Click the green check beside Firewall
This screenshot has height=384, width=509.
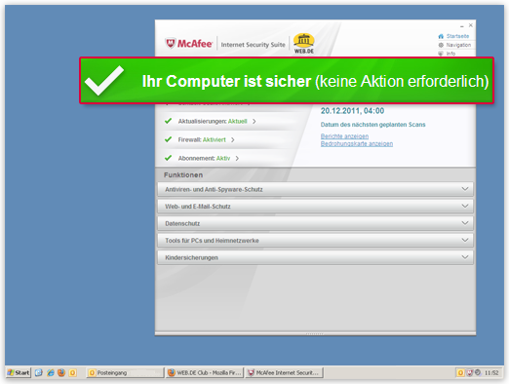coord(168,139)
